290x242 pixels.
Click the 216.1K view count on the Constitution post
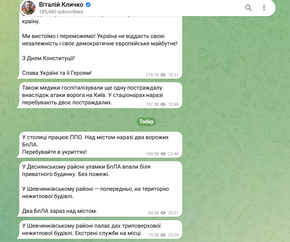coord(152,75)
